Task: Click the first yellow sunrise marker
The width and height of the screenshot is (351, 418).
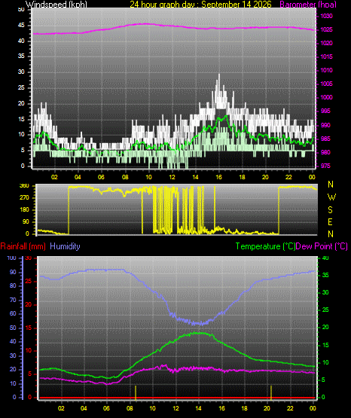Action: point(136,392)
